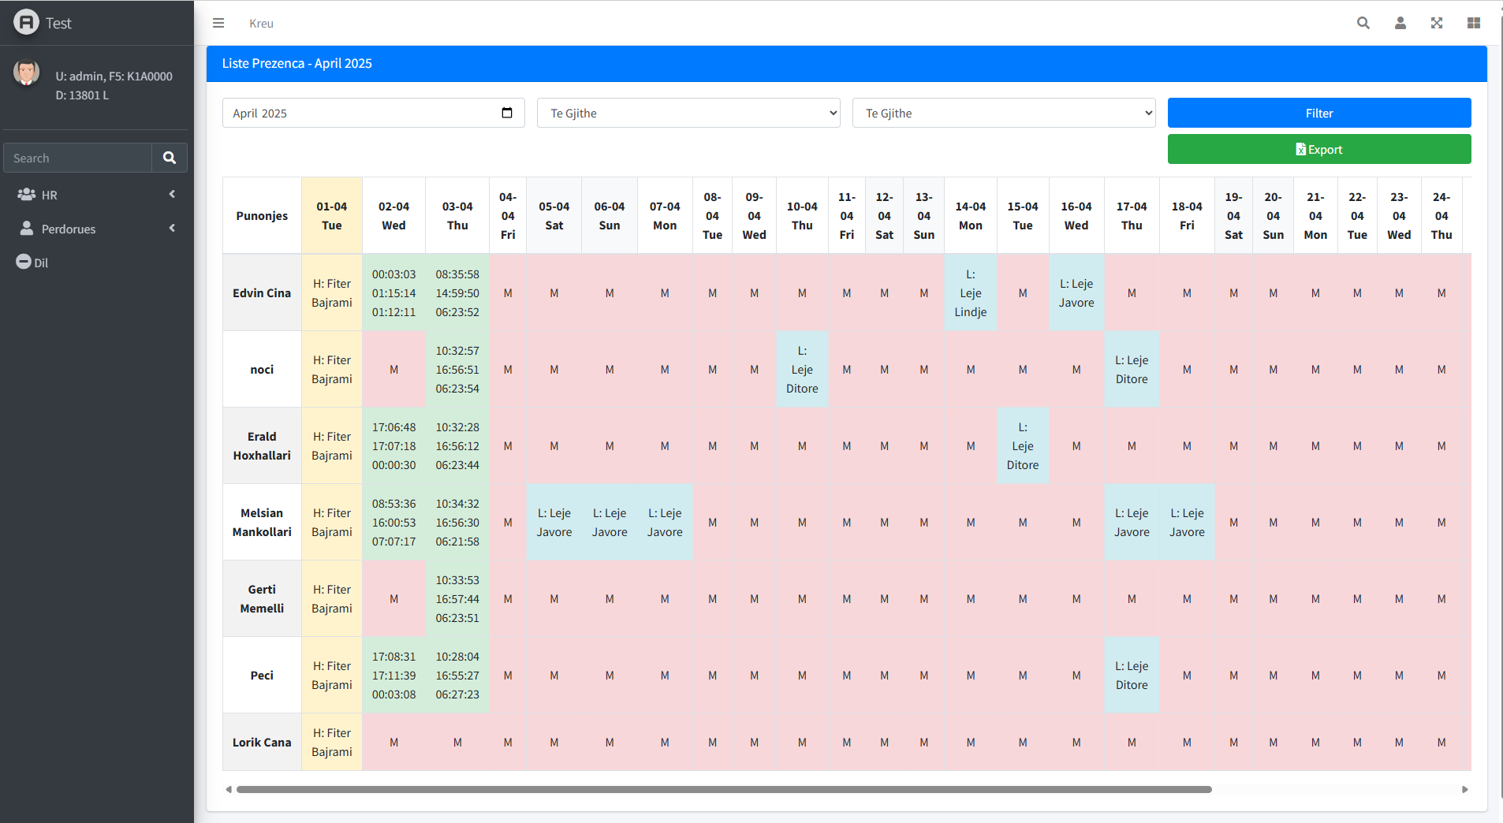Open the grid apps icon

pyautogui.click(x=1473, y=23)
